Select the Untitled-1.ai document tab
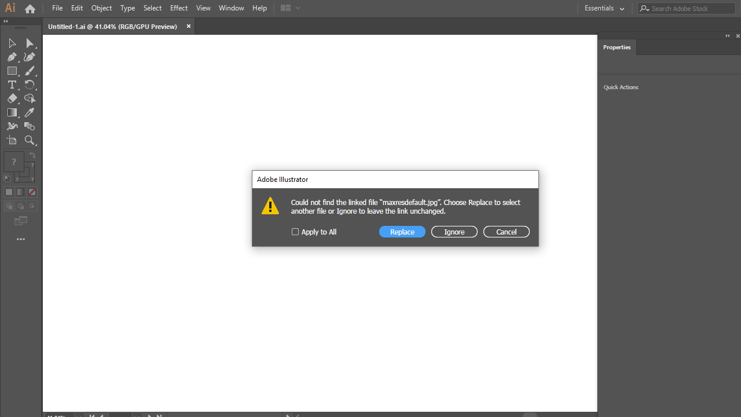The image size is (741, 417). [113, 27]
